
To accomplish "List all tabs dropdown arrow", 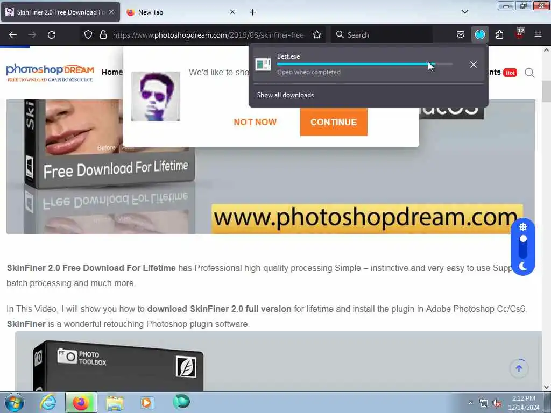I will 464,12.
